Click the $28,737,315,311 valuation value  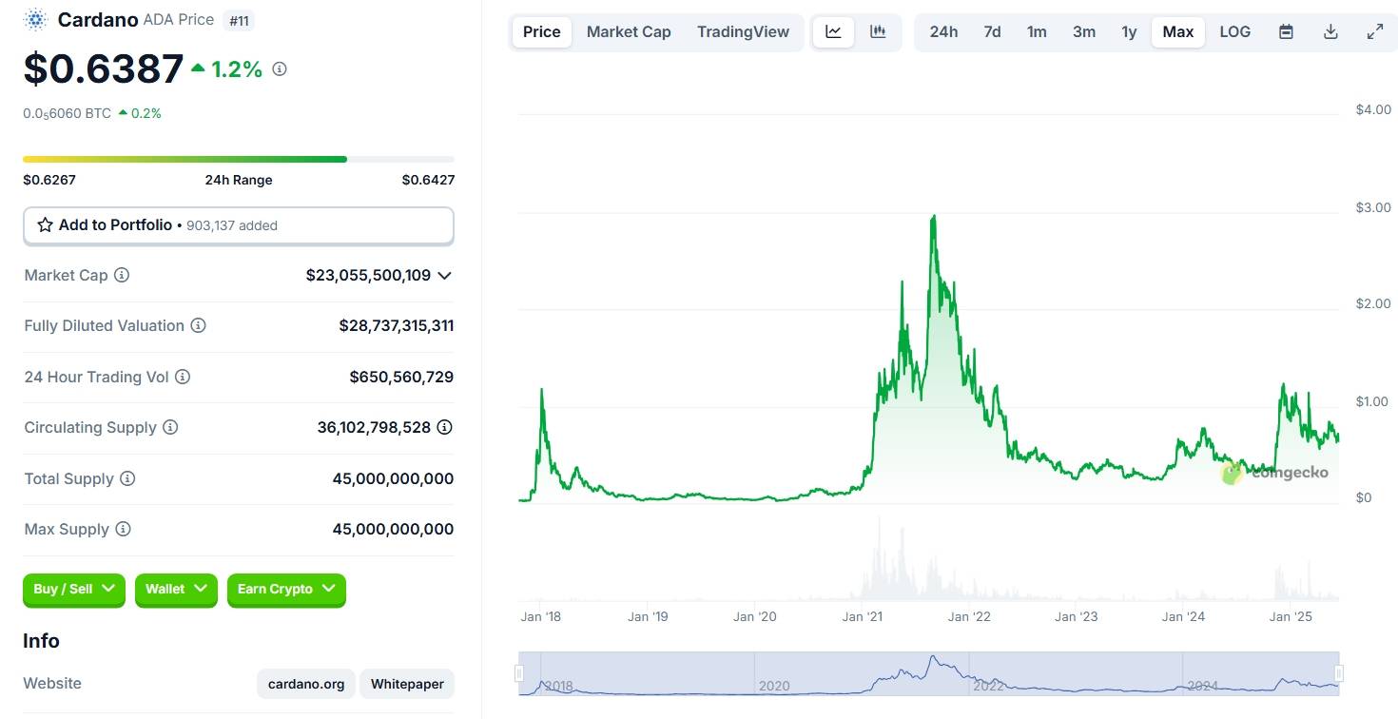coord(397,325)
